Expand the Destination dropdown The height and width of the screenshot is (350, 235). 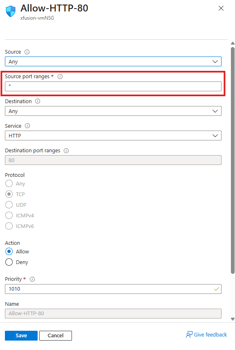pyautogui.click(x=113, y=111)
